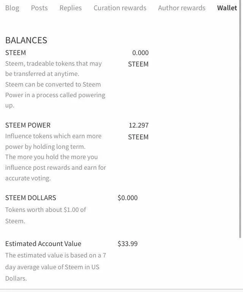Click the STEEM DOLLARS label

pyautogui.click(x=31, y=198)
